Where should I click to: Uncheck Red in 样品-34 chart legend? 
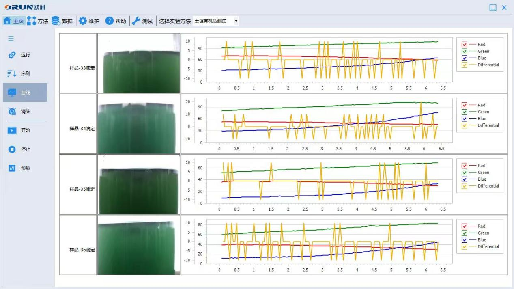[x=465, y=105]
